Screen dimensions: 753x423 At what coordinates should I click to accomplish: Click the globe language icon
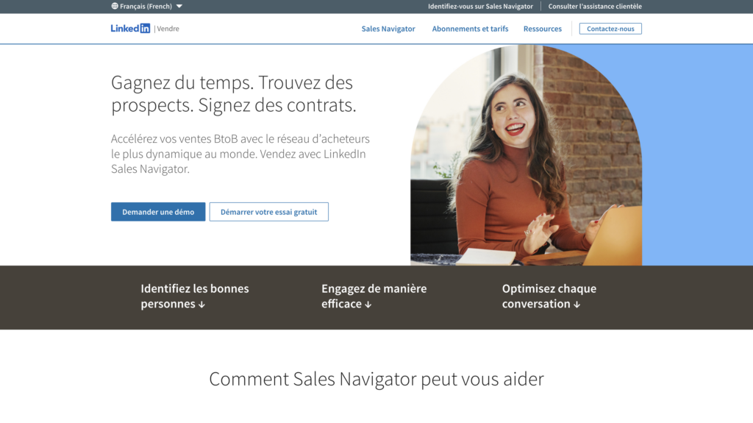click(x=114, y=6)
